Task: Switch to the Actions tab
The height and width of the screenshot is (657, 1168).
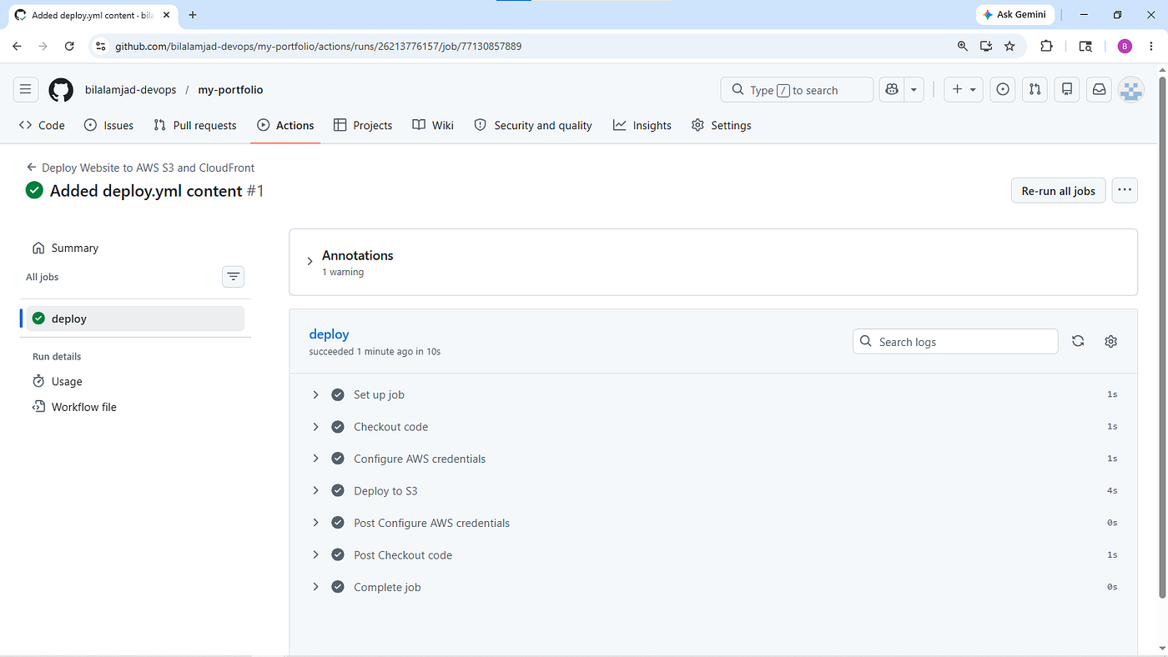Action: 285,125
